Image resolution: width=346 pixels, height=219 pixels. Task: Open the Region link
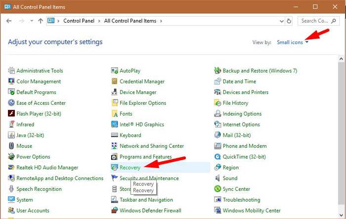(231, 168)
